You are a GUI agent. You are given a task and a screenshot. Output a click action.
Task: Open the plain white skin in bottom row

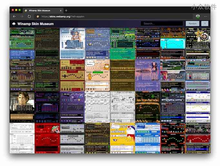coord(22,138)
